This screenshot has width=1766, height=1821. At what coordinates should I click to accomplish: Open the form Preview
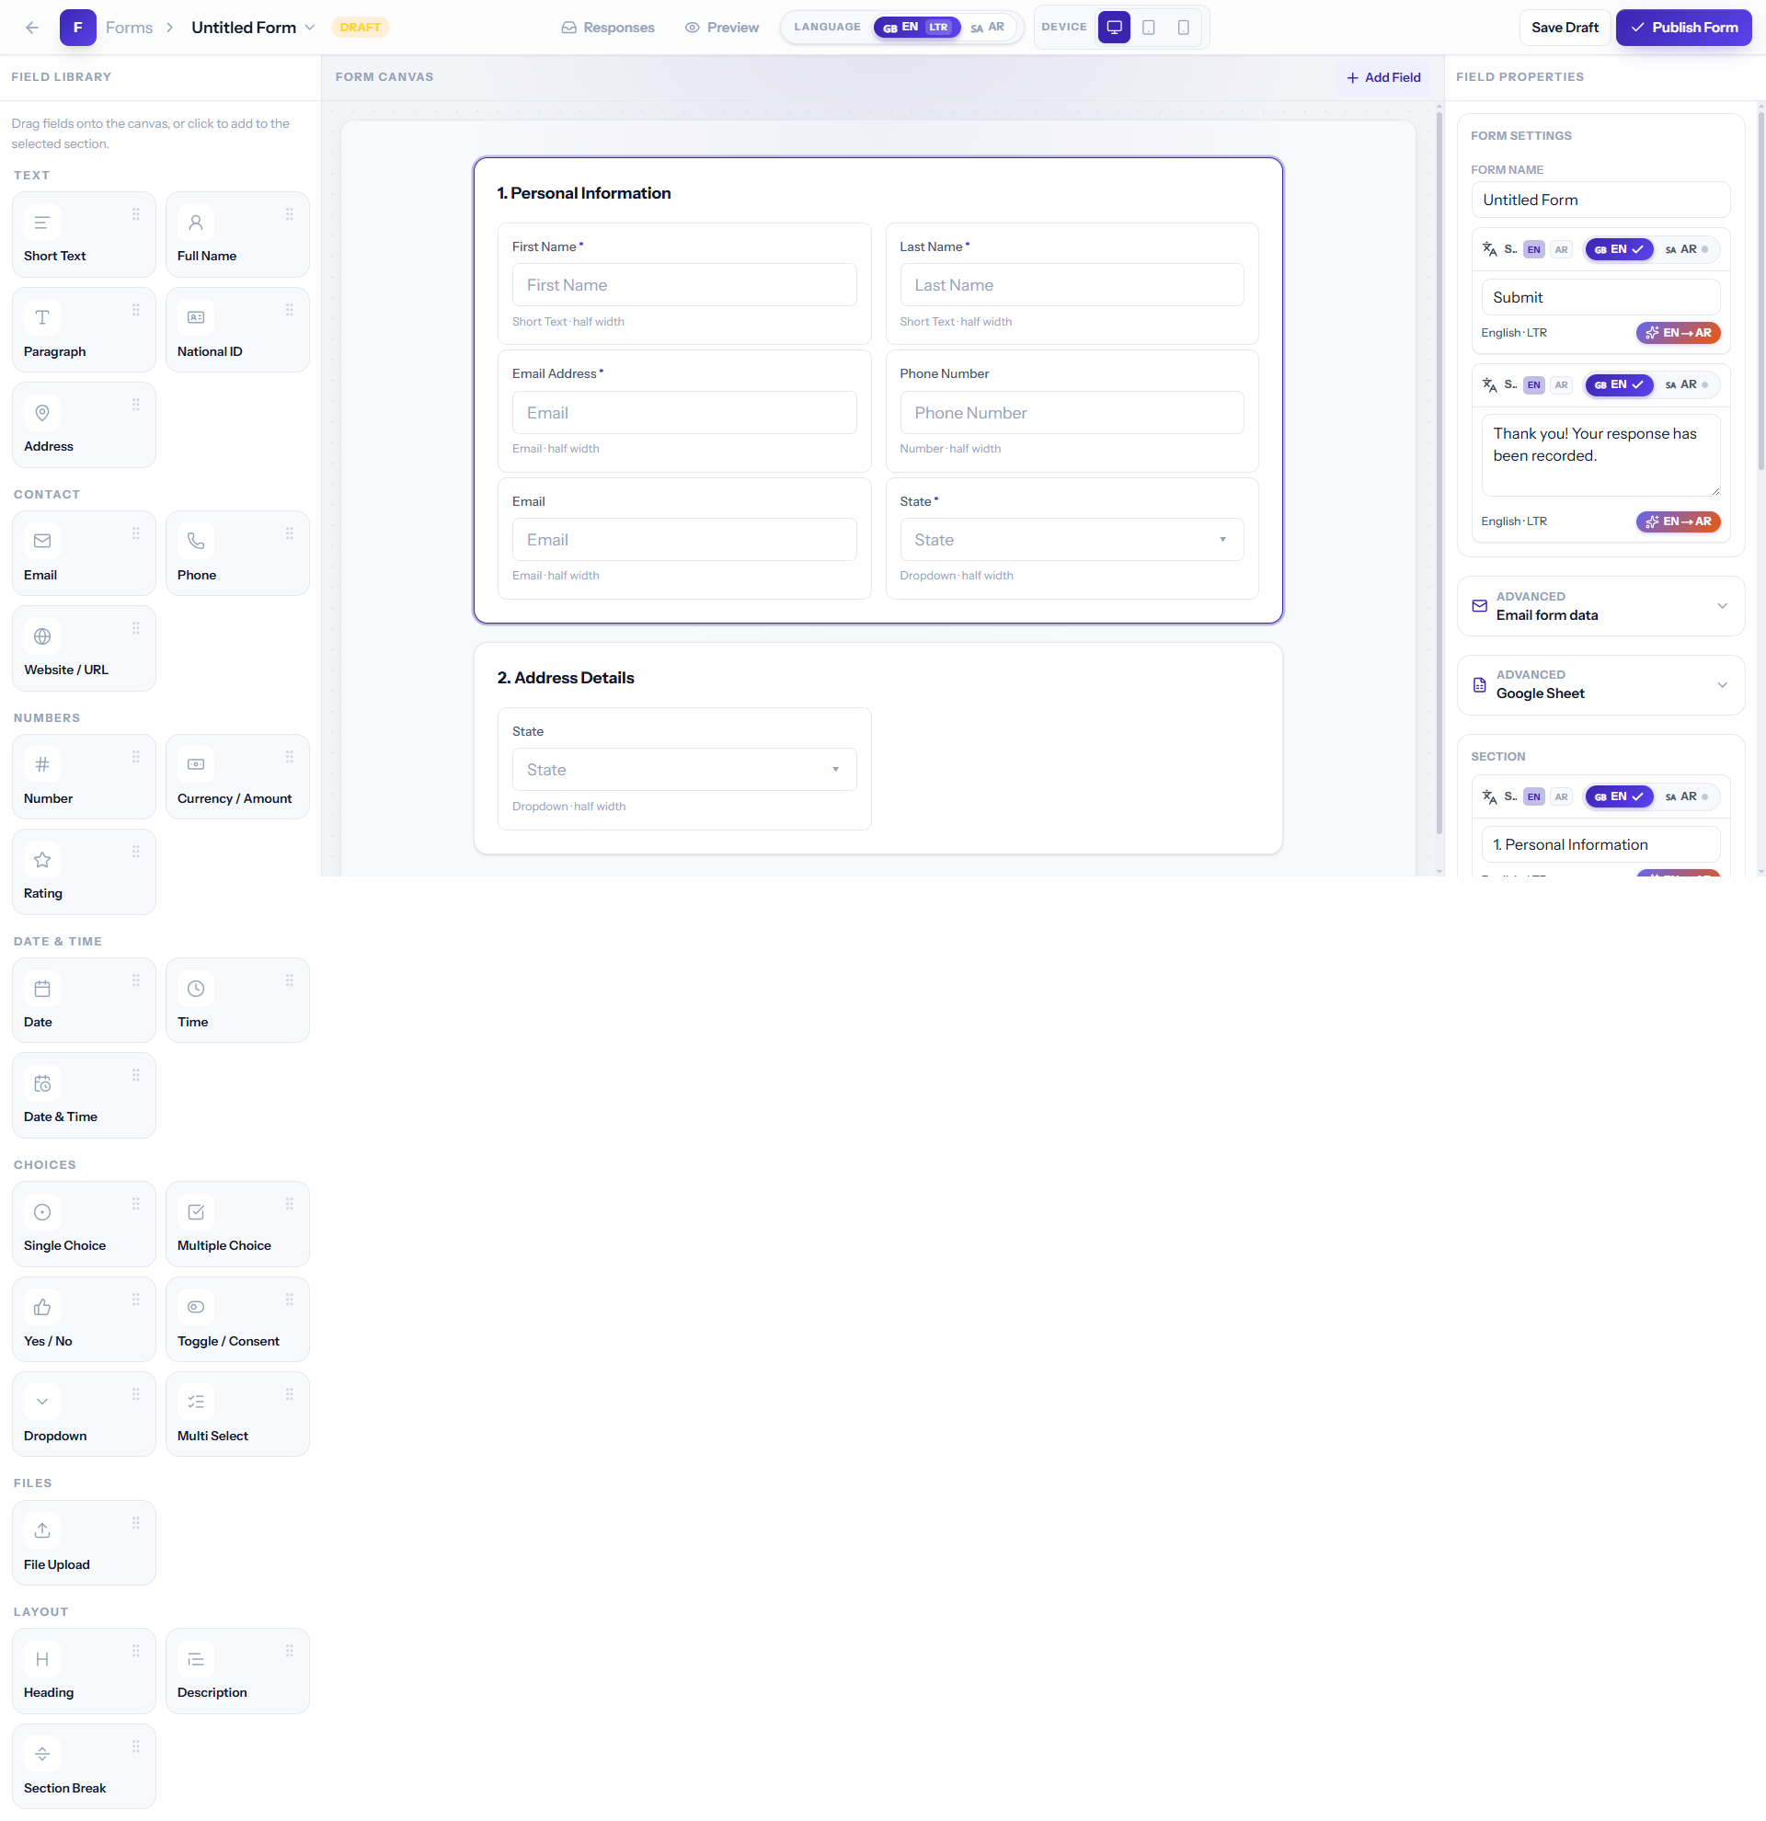tap(722, 28)
